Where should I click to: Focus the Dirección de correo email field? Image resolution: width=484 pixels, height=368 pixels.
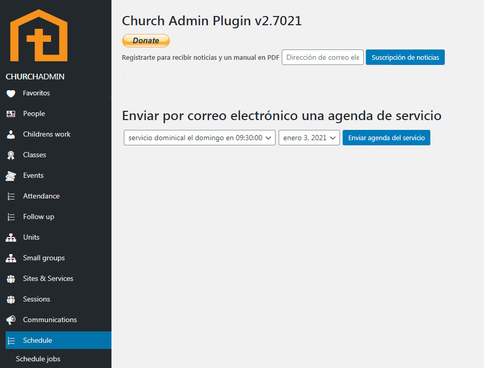point(322,57)
